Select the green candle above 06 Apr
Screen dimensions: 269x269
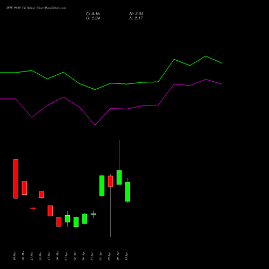click(x=84, y=219)
